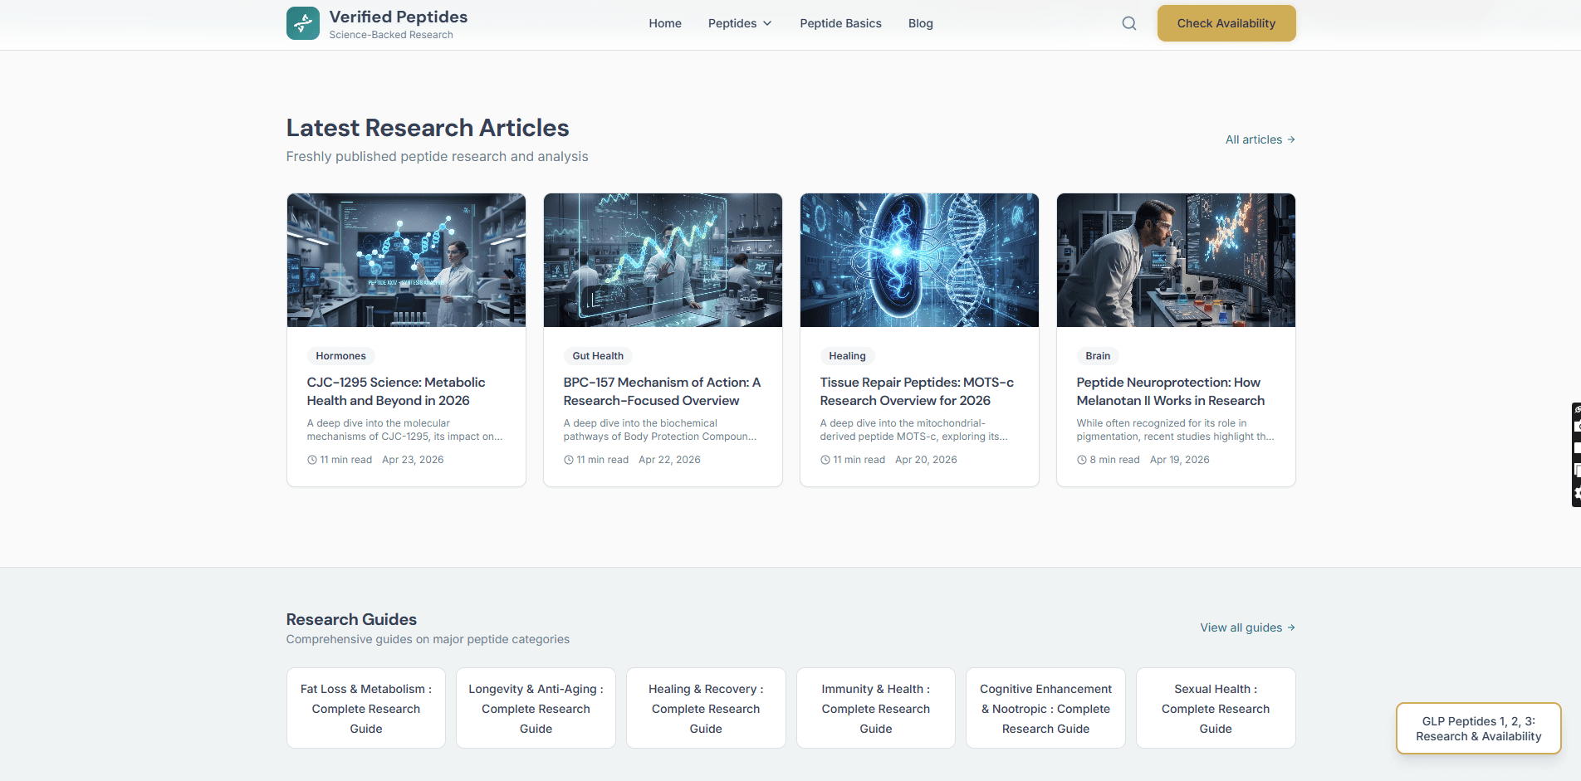Click the Melanotan II article thumbnail image
Screen dimensions: 1581x781
click(1175, 260)
